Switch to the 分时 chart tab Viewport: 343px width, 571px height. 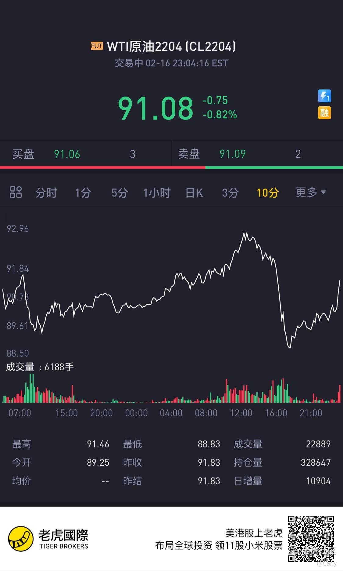pyautogui.click(x=46, y=193)
